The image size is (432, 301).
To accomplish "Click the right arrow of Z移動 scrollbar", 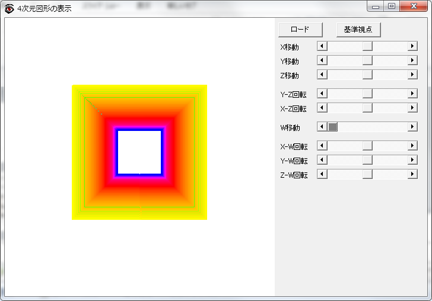I will pos(412,75).
